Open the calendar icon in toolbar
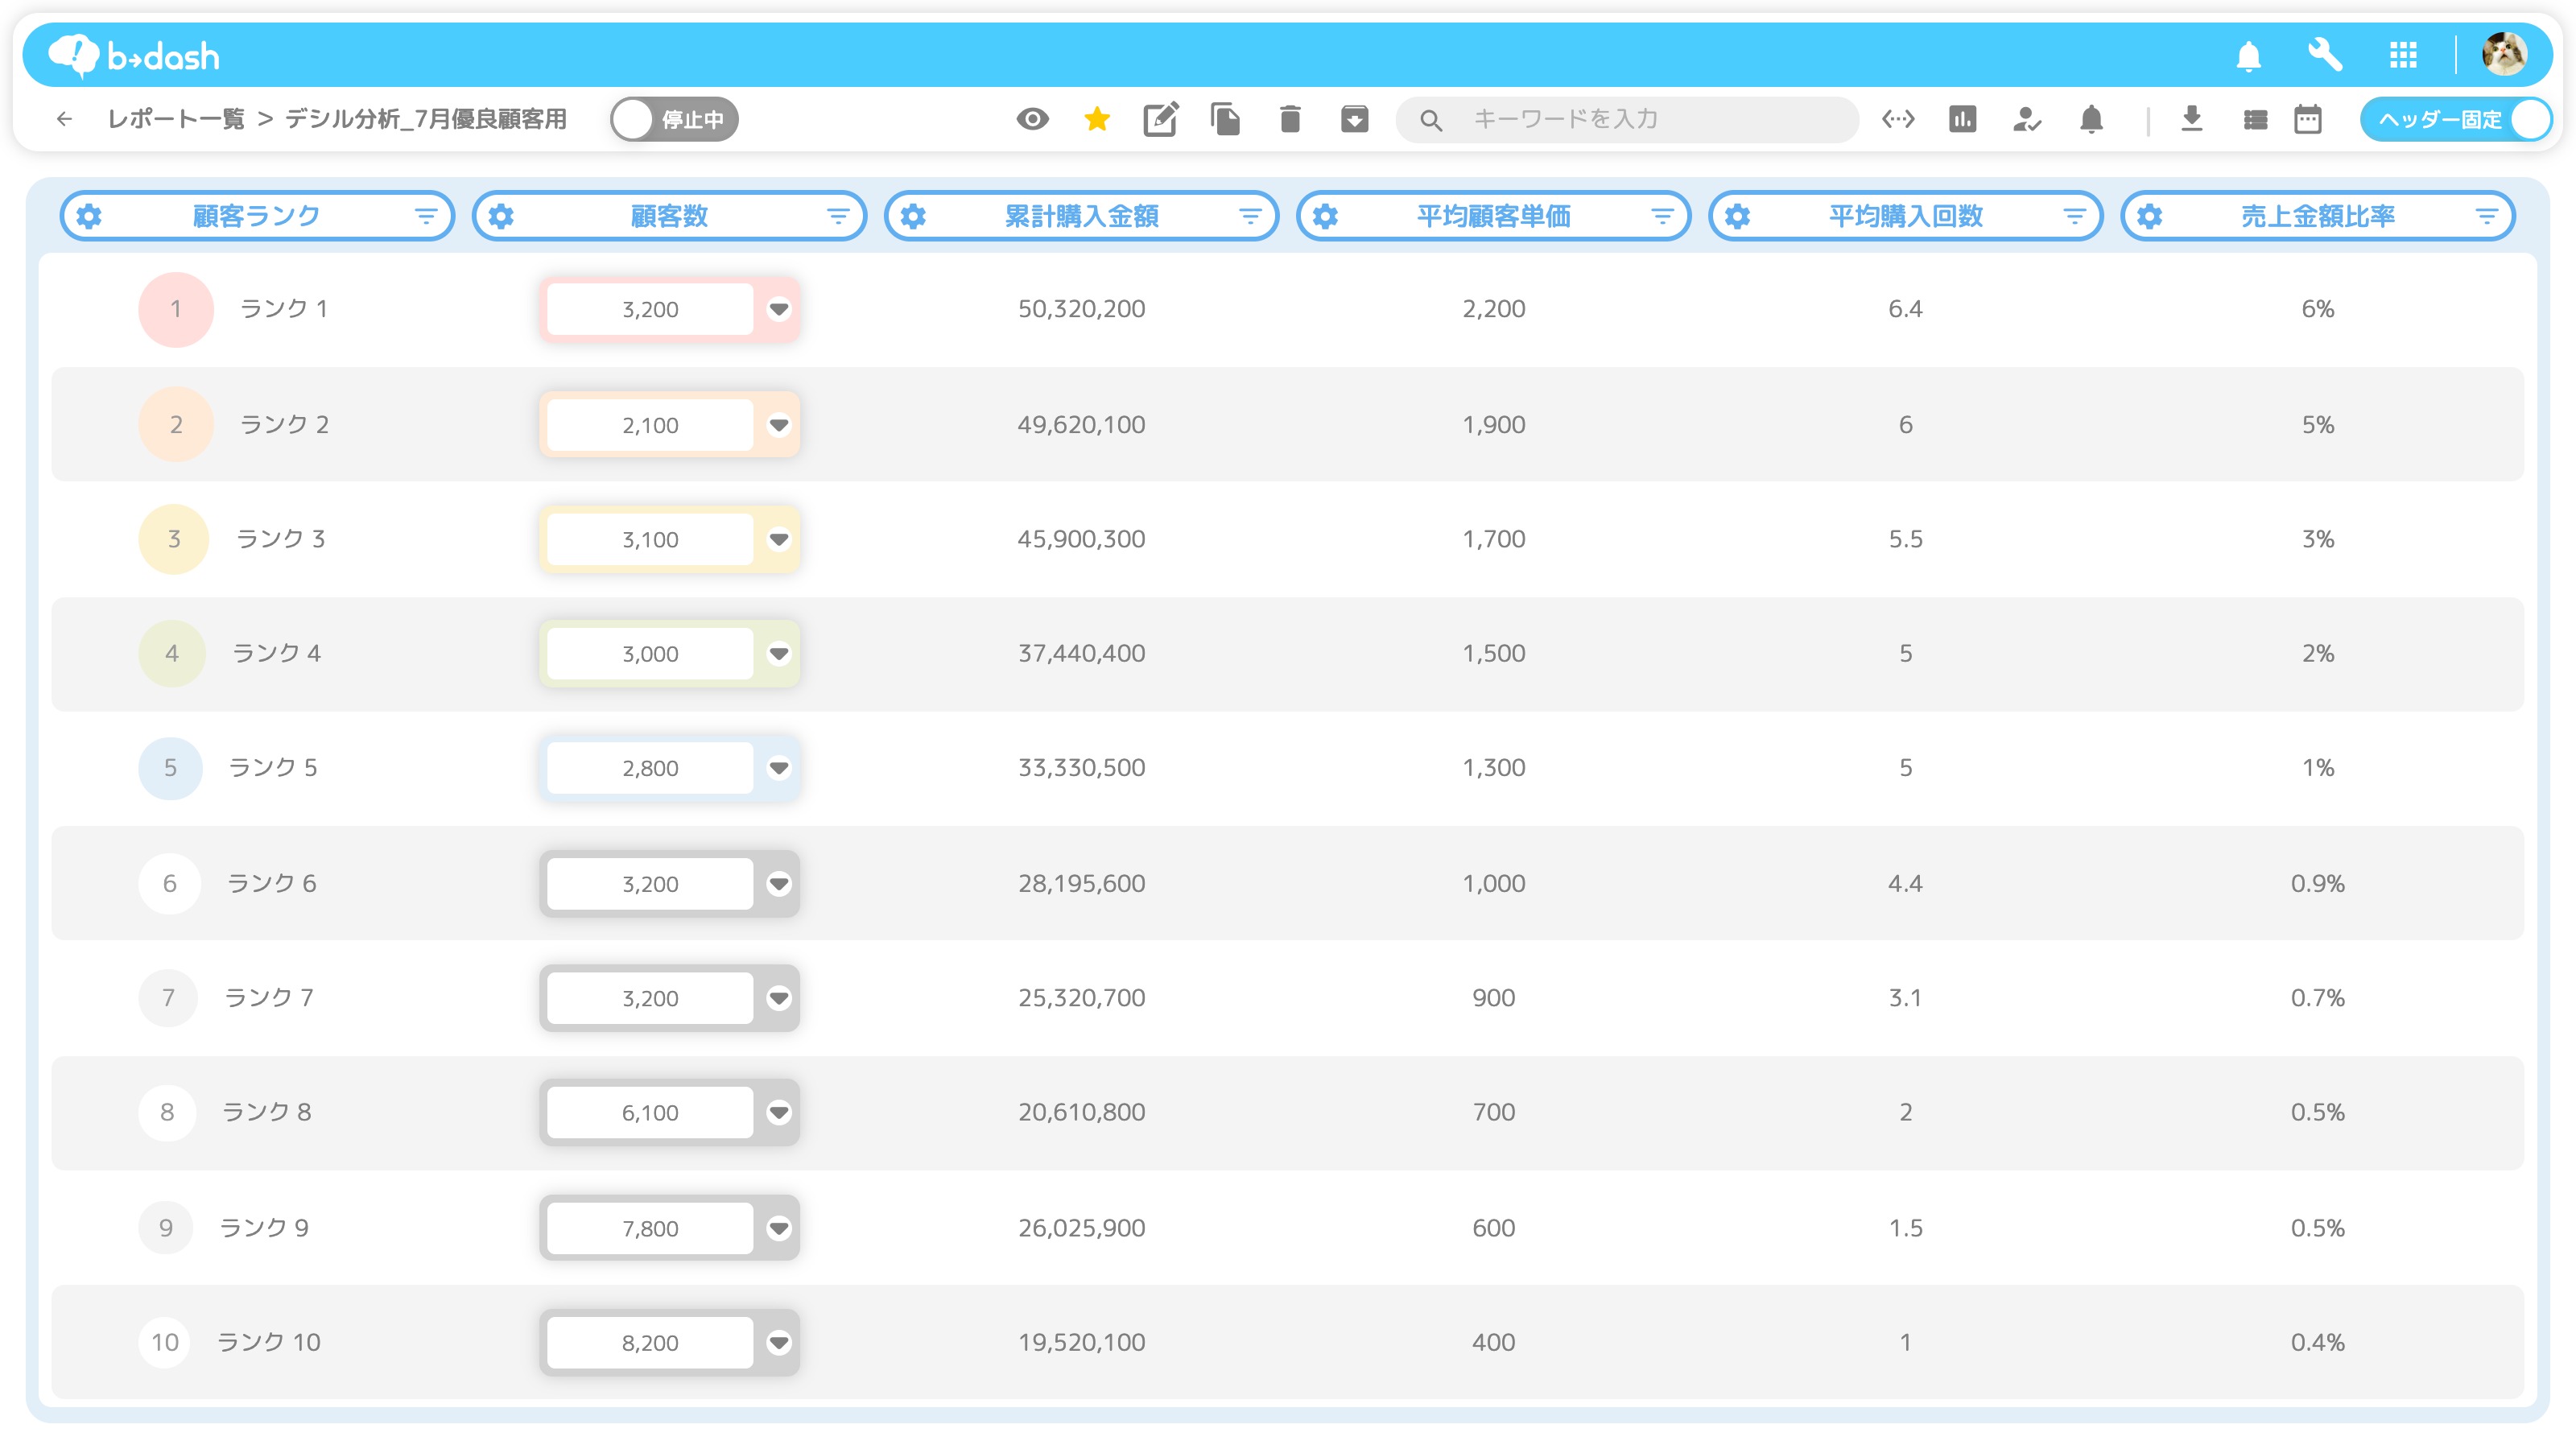This screenshot has height=1449, width=2576. [2308, 119]
